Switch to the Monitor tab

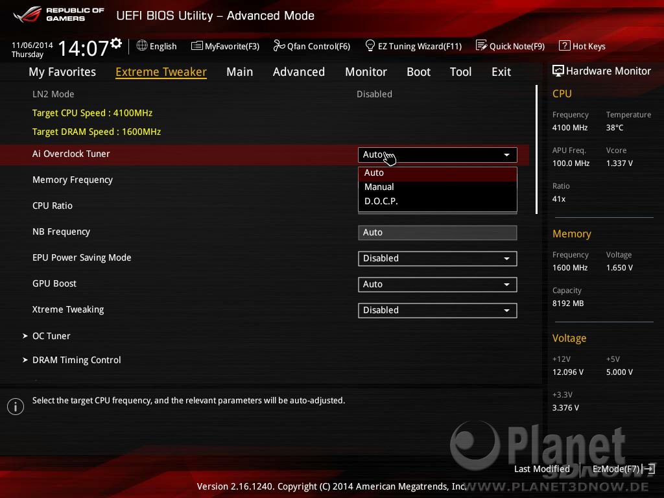[x=366, y=72]
